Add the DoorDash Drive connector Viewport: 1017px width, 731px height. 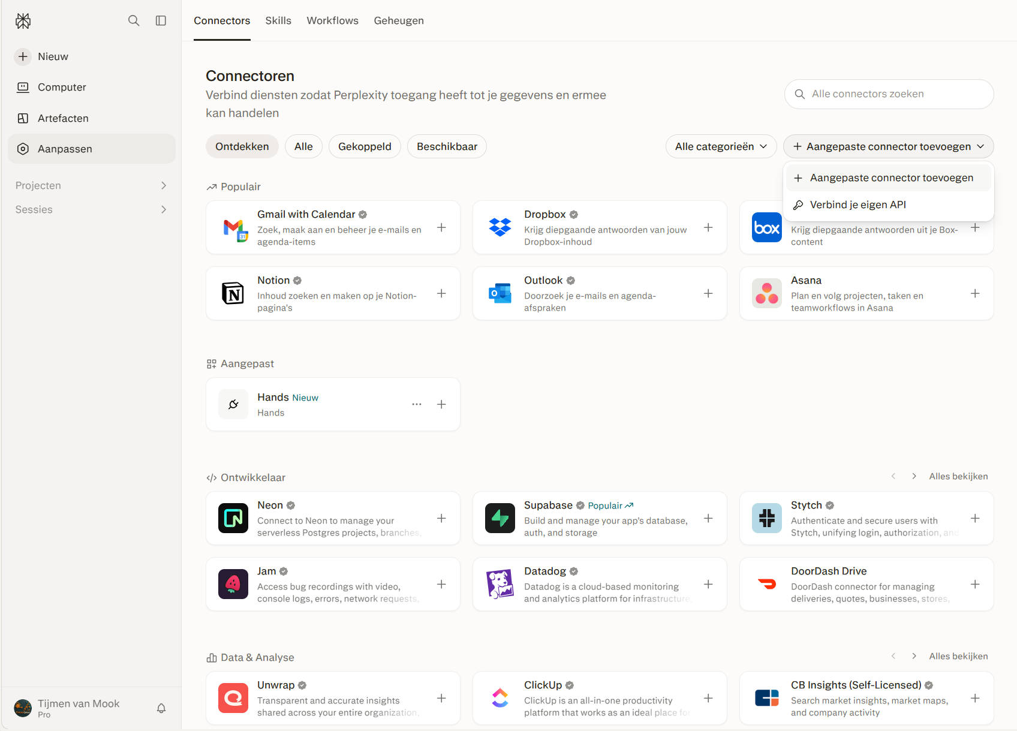pos(975,584)
